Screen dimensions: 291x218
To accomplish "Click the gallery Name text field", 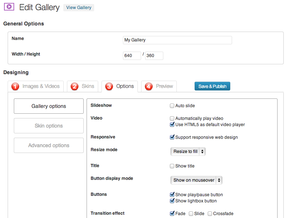I will [x=178, y=40].
